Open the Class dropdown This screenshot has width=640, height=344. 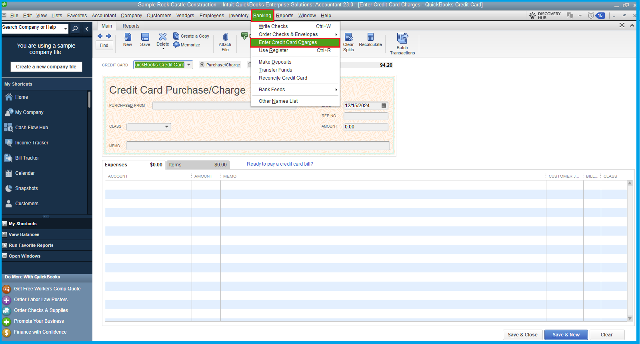[x=167, y=127]
